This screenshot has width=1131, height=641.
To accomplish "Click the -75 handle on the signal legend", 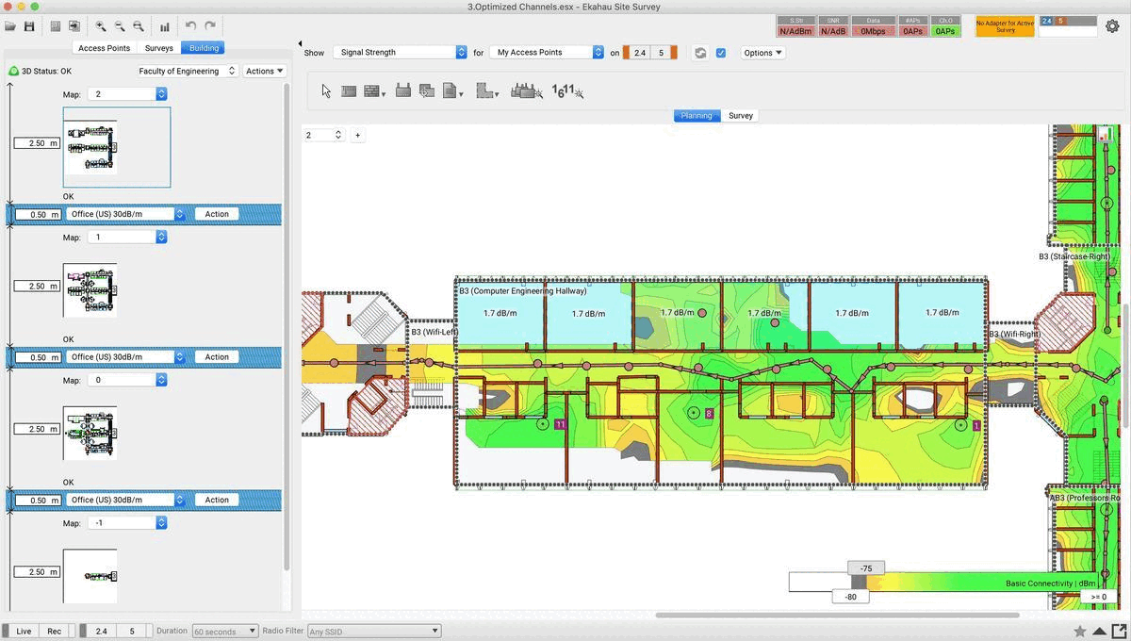I will 865,568.
